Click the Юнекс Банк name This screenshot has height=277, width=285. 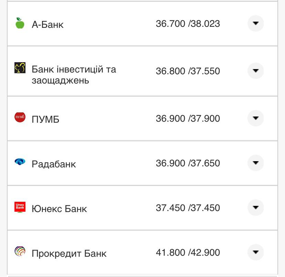click(59, 208)
